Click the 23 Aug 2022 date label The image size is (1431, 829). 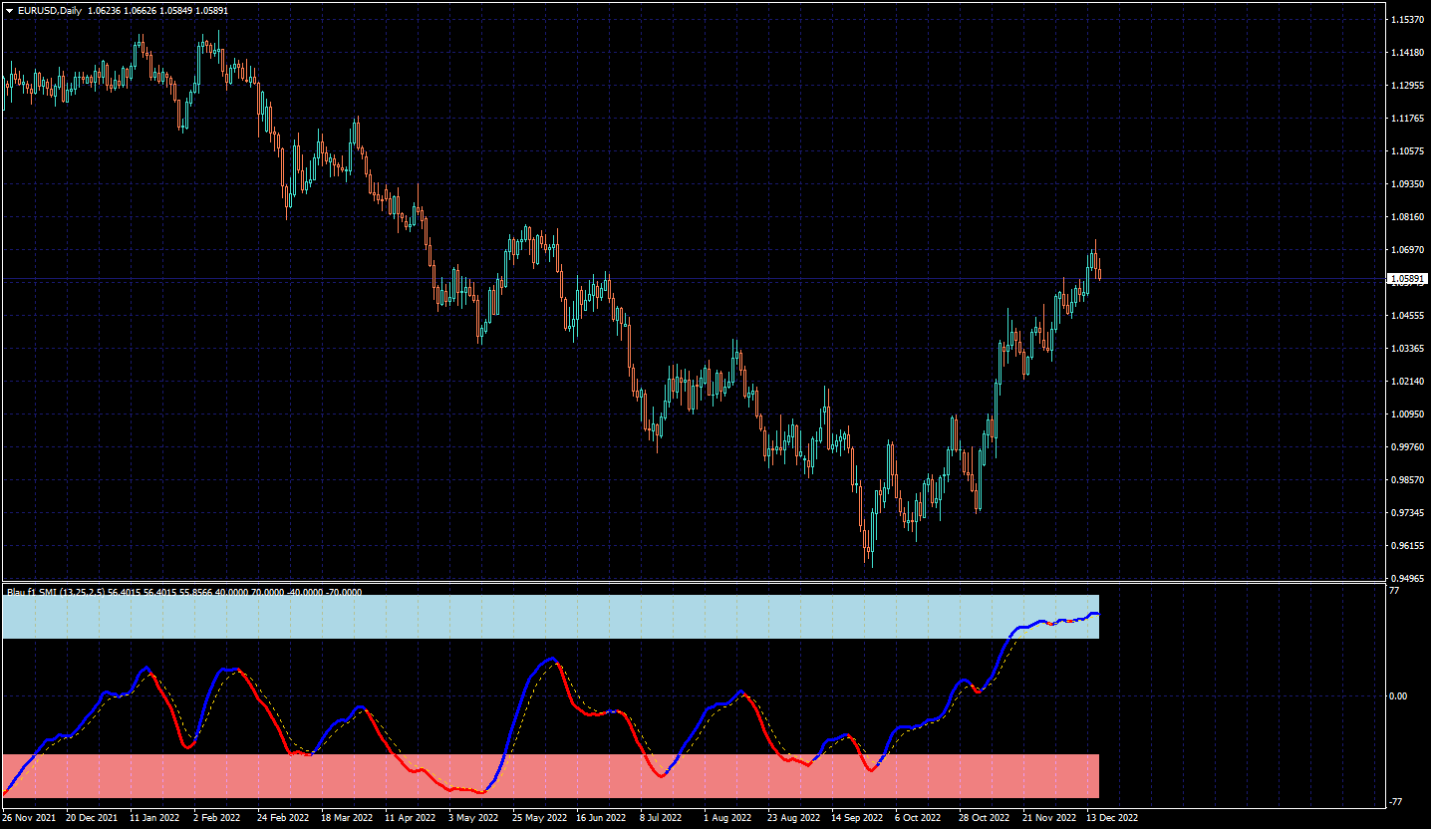pyautogui.click(x=793, y=818)
